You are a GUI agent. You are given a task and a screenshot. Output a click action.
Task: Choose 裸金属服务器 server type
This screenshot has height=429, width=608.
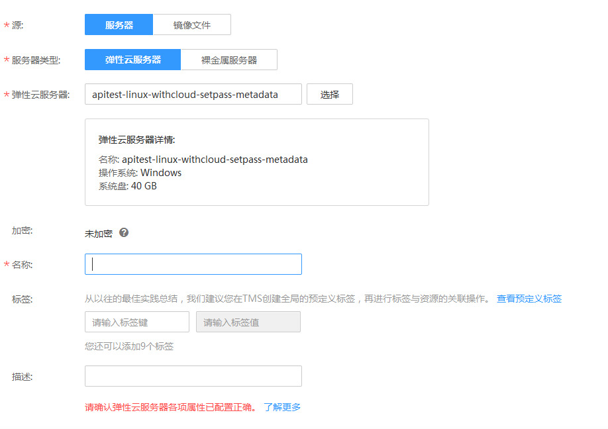pos(228,60)
